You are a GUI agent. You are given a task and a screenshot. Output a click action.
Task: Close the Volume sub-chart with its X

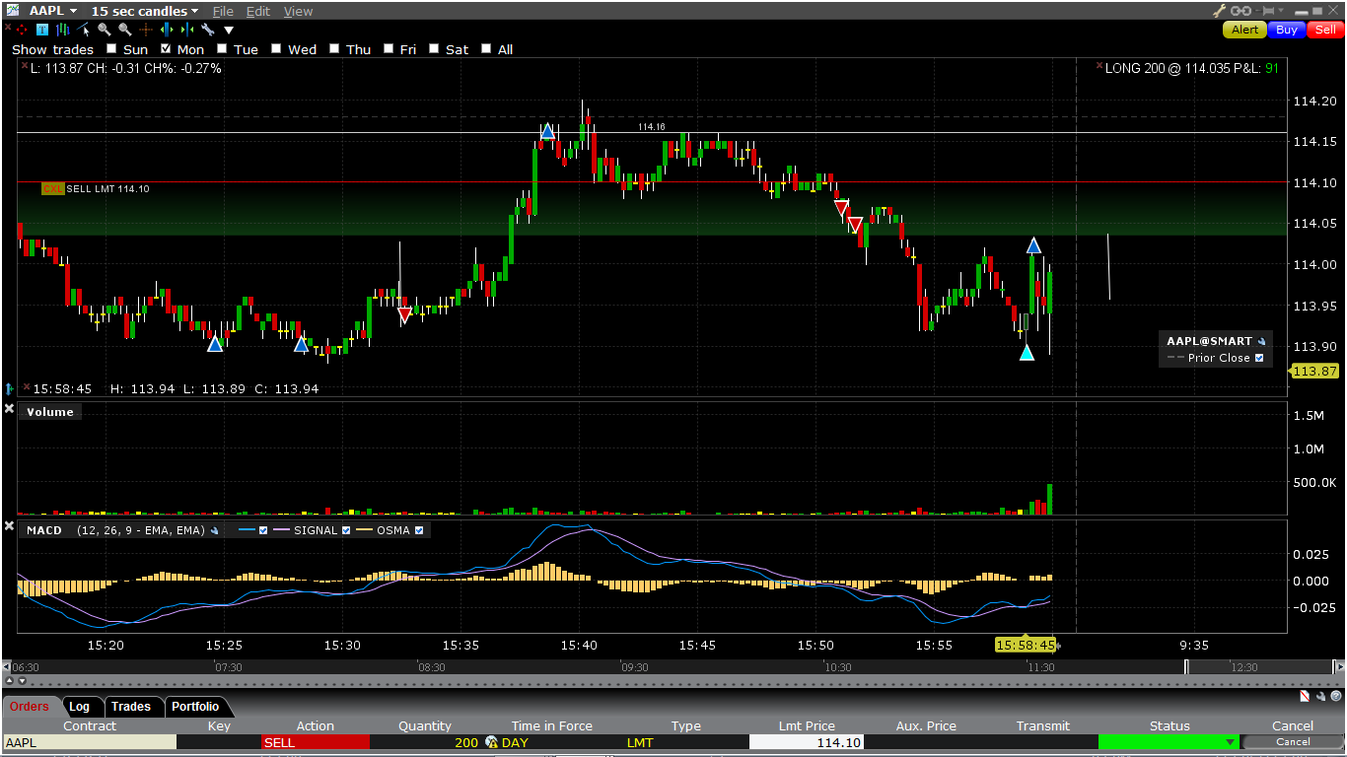pos(10,409)
